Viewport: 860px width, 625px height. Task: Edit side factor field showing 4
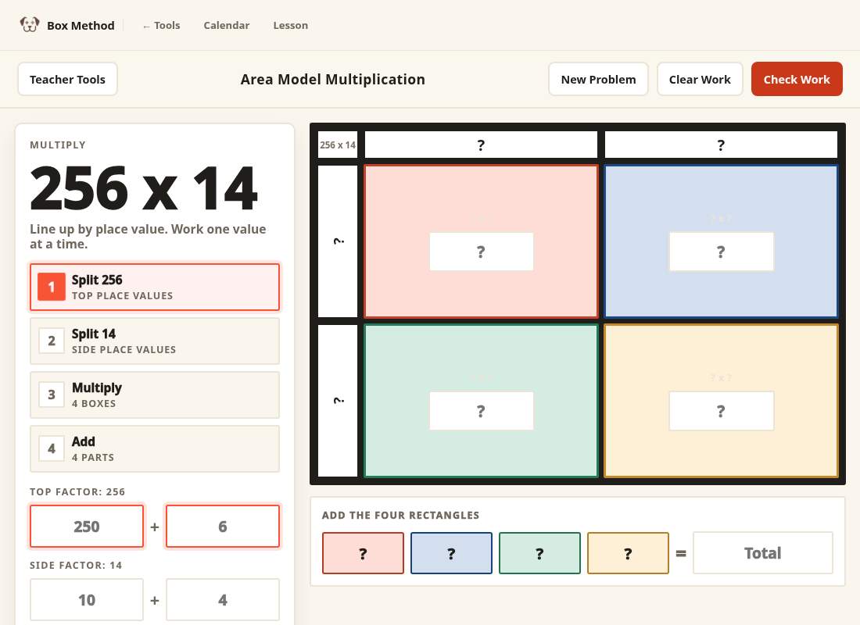point(223,600)
